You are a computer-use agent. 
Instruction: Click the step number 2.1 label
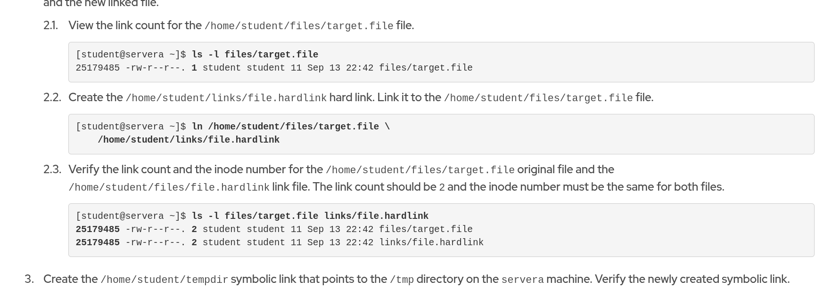[x=50, y=25]
